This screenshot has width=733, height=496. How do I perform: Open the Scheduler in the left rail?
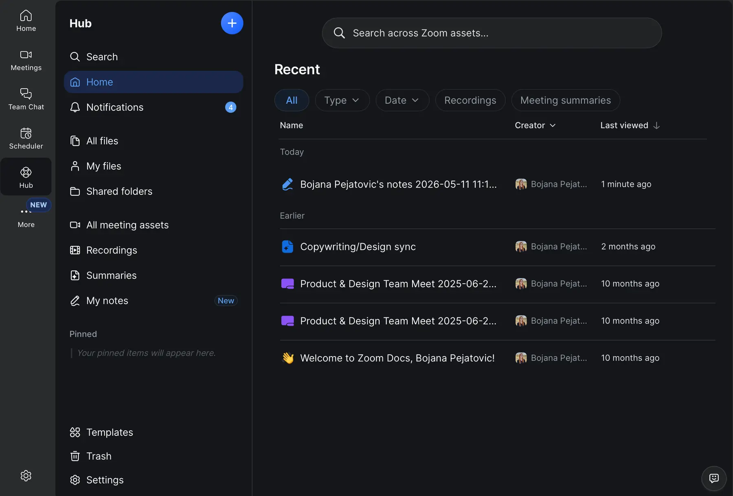26,139
